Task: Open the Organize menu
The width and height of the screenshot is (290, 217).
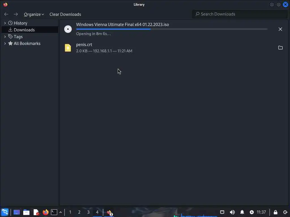Action: point(34,14)
